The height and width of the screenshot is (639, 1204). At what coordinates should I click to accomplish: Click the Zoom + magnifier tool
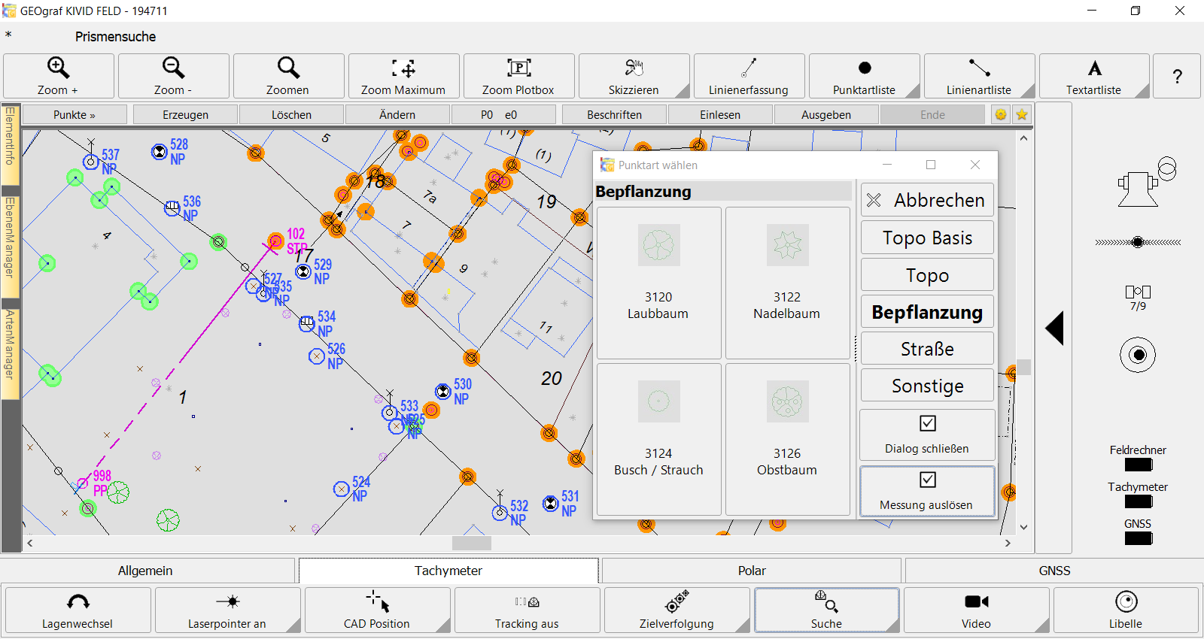(x=59, y=76)
